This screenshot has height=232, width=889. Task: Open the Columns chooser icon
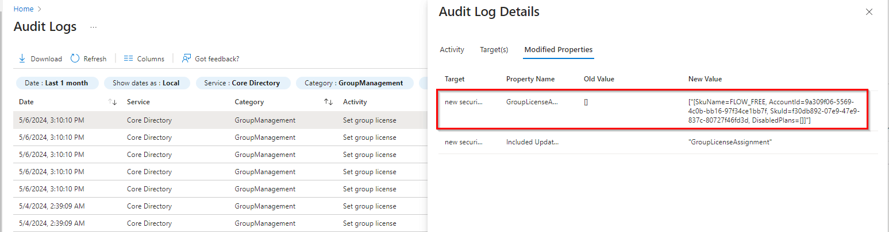tap(129, 58)
